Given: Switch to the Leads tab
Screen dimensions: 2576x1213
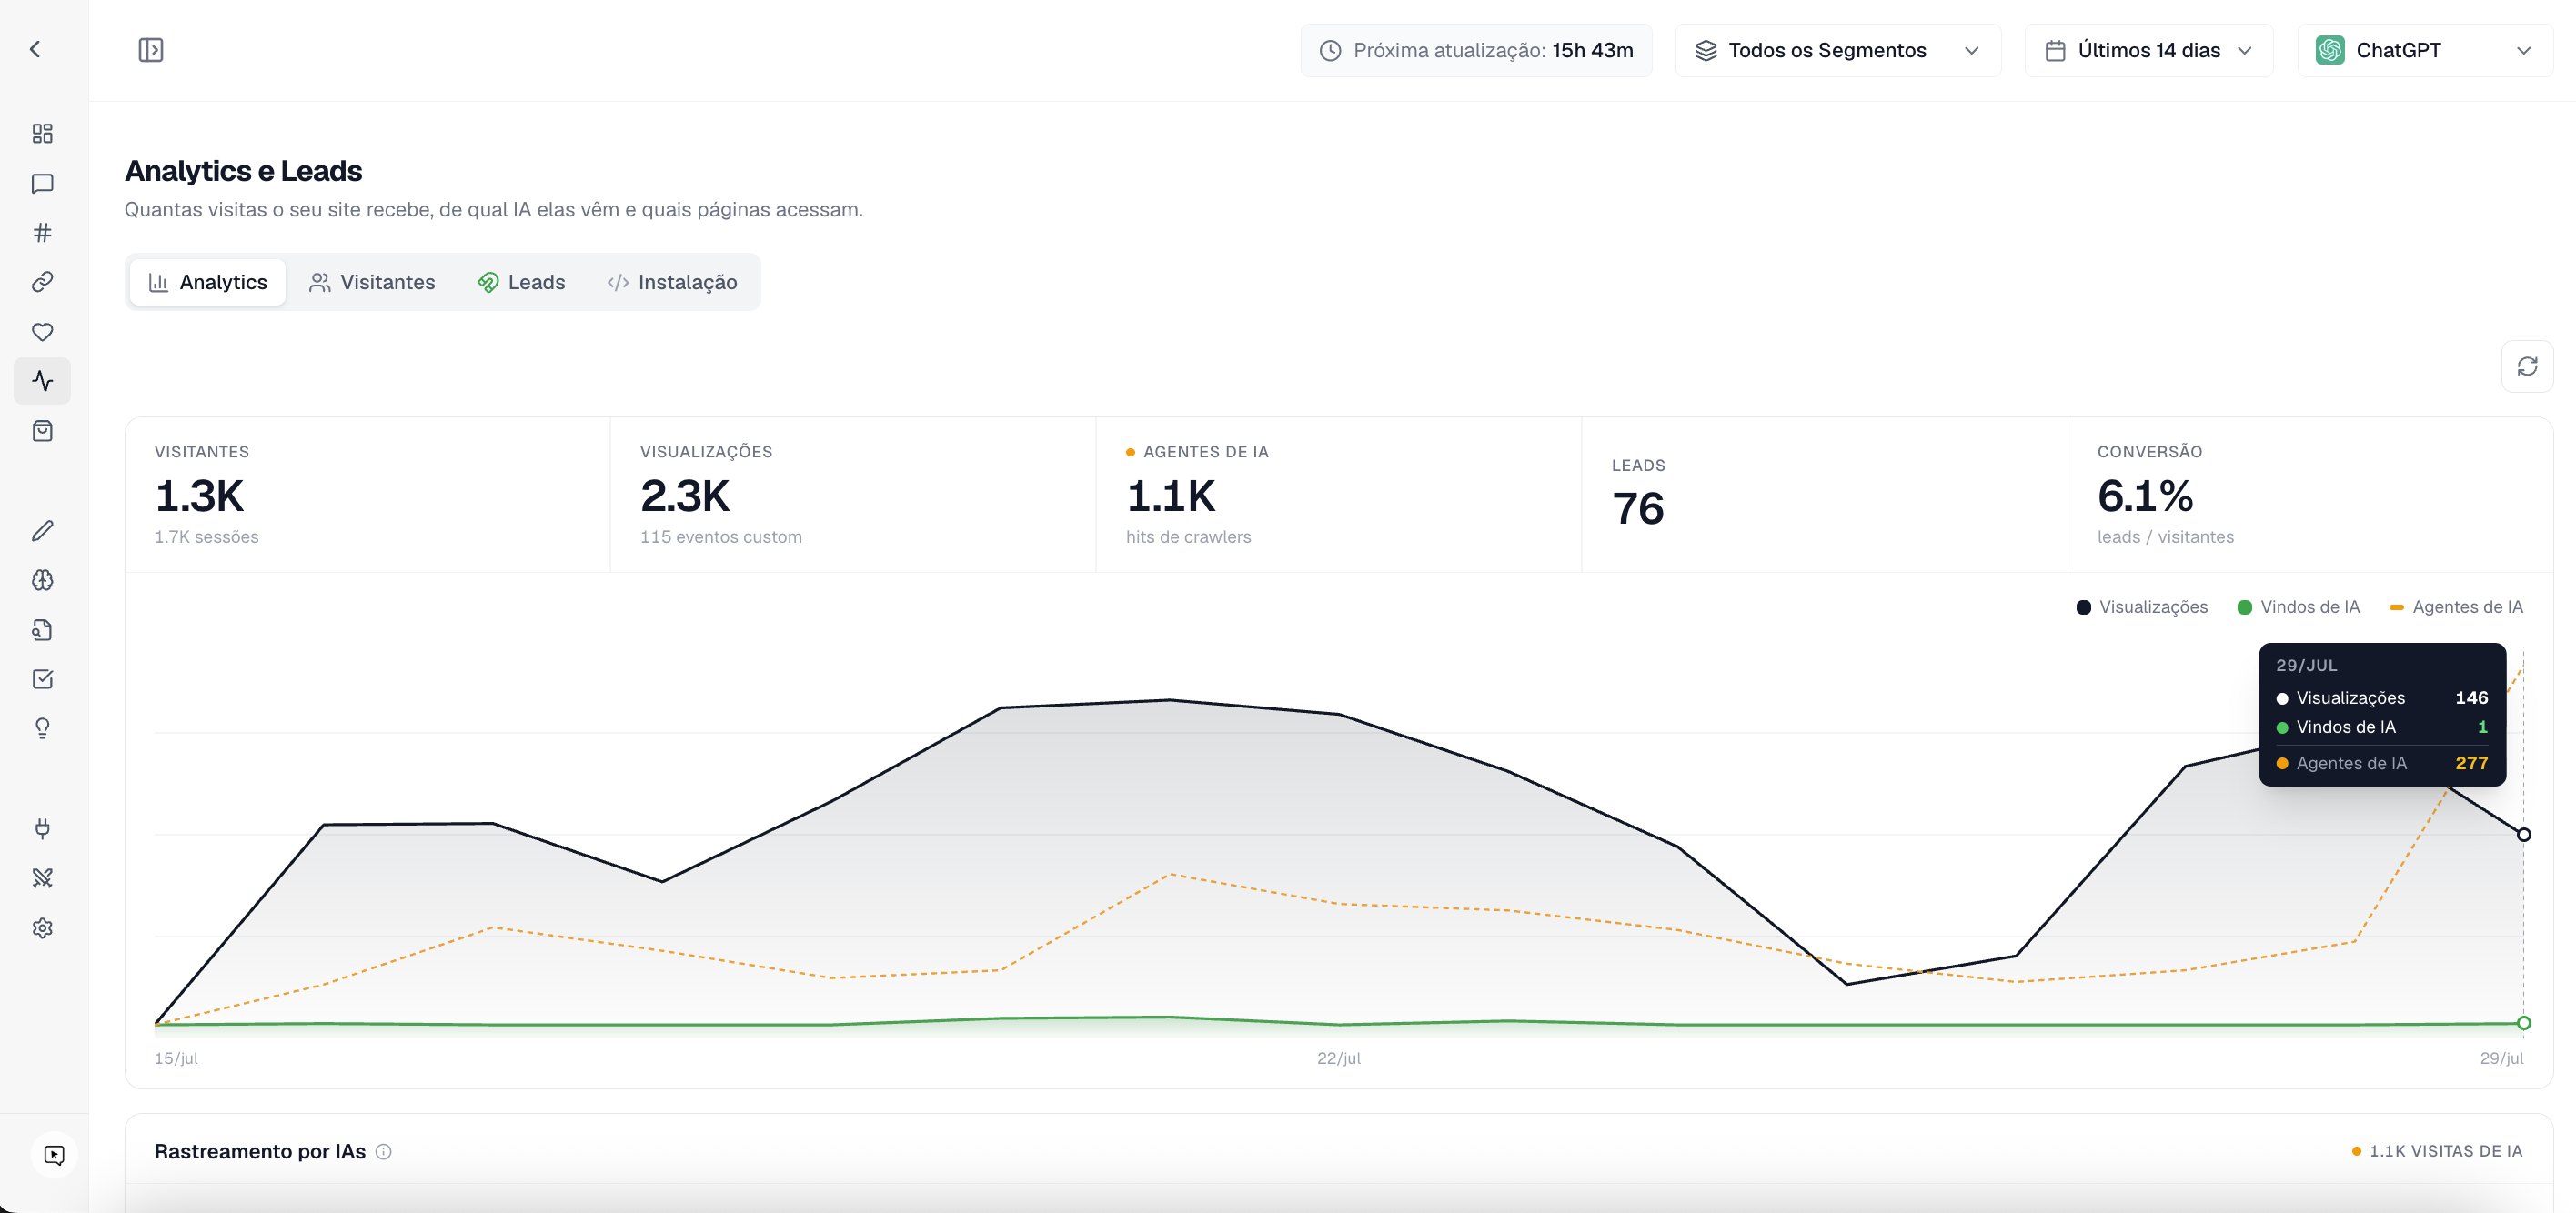Looking at the screenshot, I should pos(521,282).
